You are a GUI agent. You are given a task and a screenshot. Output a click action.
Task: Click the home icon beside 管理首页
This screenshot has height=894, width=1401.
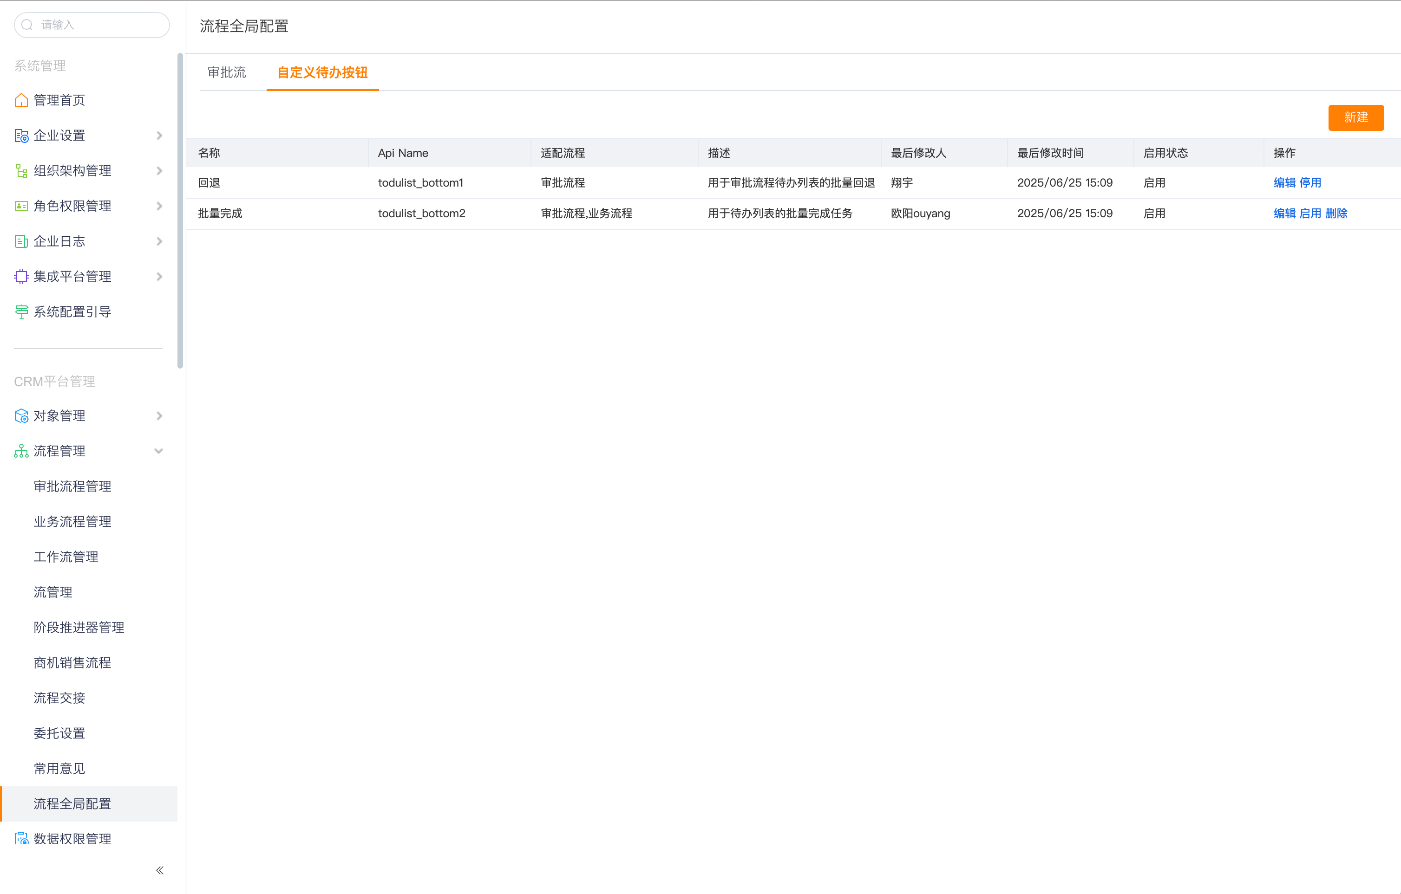pyautogui.click(x=21, y=101)
